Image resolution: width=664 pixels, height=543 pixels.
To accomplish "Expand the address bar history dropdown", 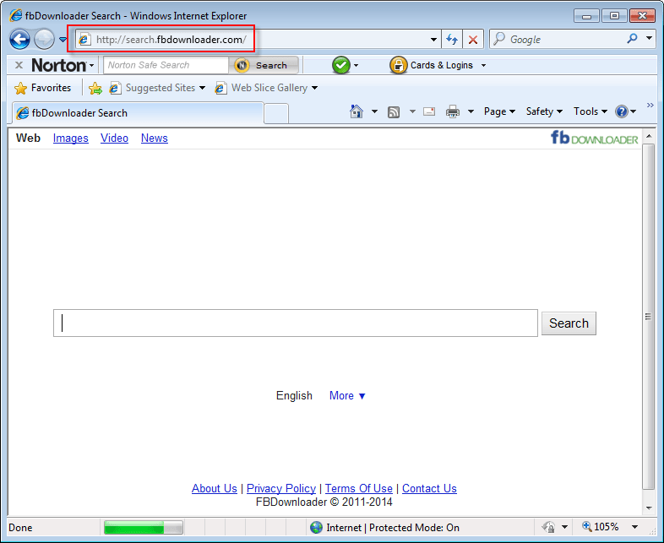I will pos(433,40).
